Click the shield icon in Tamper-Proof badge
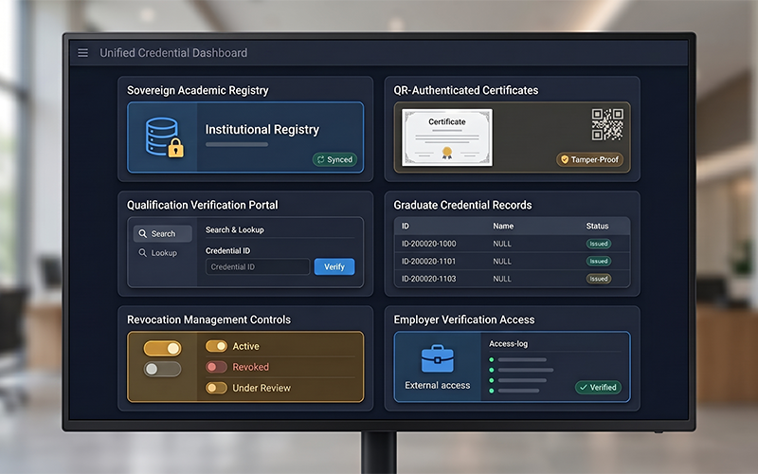 [565, 159]
